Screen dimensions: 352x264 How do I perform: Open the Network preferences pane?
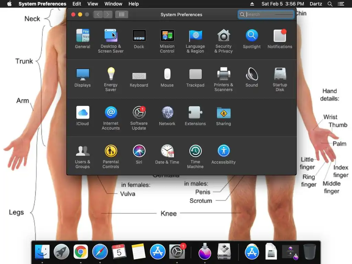click(x=167, y=116)
